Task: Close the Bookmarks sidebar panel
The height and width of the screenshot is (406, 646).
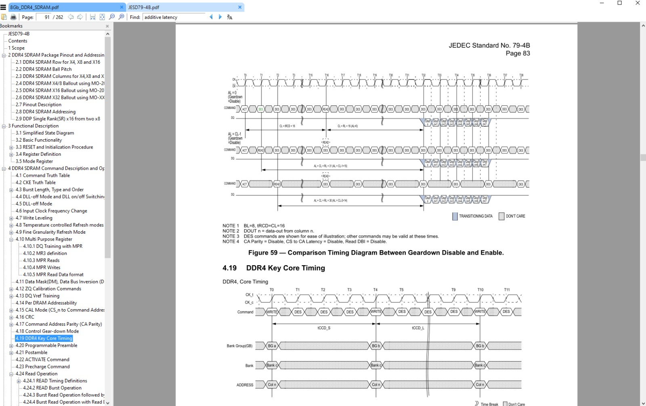Action: pos(107,26)
